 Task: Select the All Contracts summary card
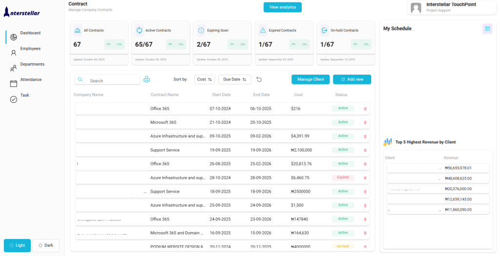99,43
